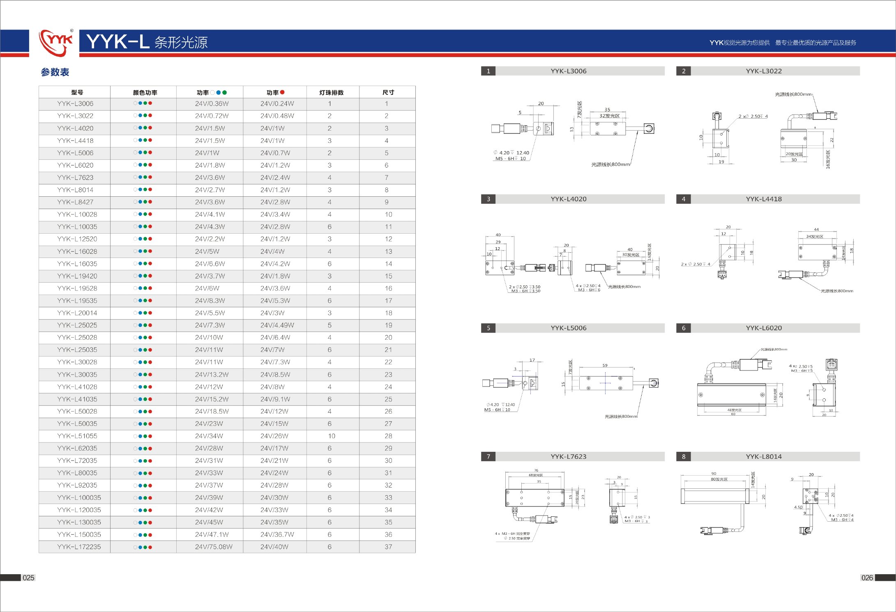This screenshot has height=612, width=896.
Task: Click the number 5 badge beside YYK-L5006
Action: [x=488, y=328]
